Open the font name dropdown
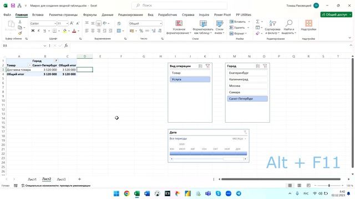Viewport: 355px width, 199px height. click(x=55, y=23)
